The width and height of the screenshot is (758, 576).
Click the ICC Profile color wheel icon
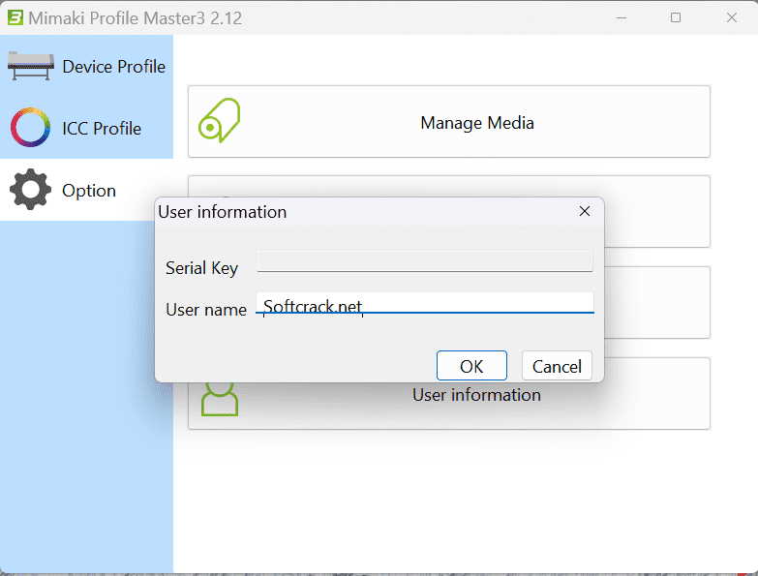(x=30, y=129)
